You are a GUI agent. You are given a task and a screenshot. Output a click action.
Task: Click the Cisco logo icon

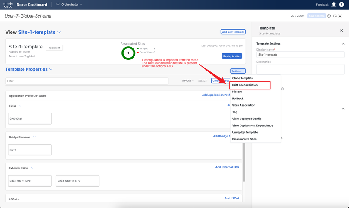[8, 5]
